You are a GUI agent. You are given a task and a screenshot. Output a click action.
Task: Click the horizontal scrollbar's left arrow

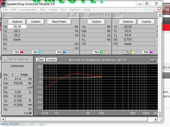tap(4, 119)
